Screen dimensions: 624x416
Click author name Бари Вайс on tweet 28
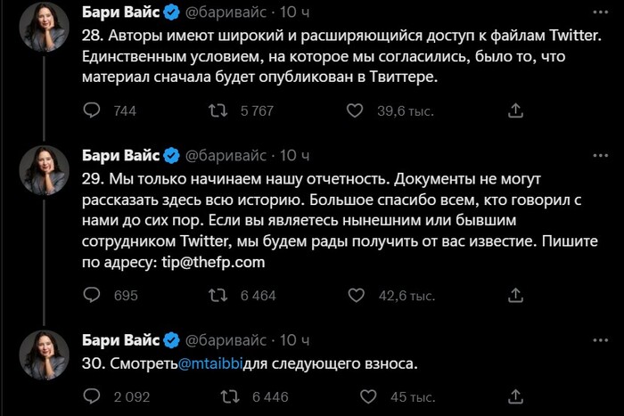(120, 12)
